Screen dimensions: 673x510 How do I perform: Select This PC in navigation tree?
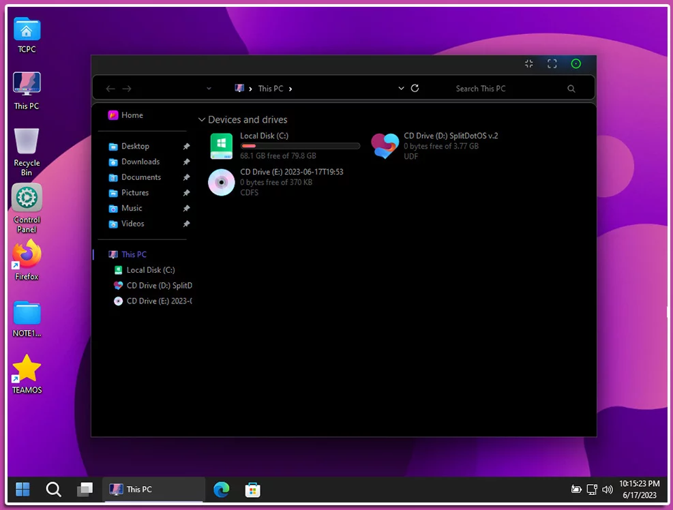pyautogui.click(x=128, y=254)
